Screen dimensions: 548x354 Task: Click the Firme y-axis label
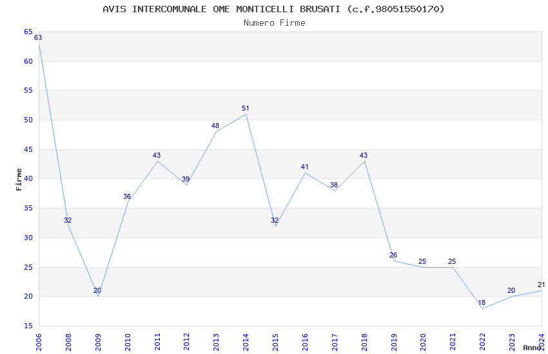pyautogui.click(x=19, y=180)
